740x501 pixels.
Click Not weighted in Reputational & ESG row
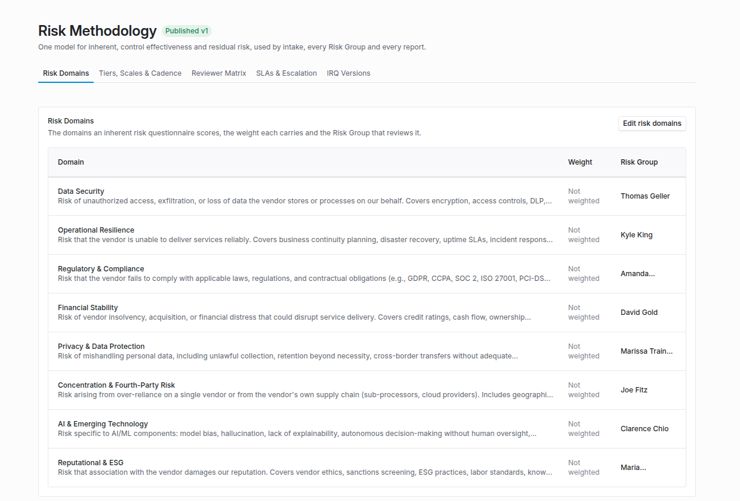coord(584,468)
